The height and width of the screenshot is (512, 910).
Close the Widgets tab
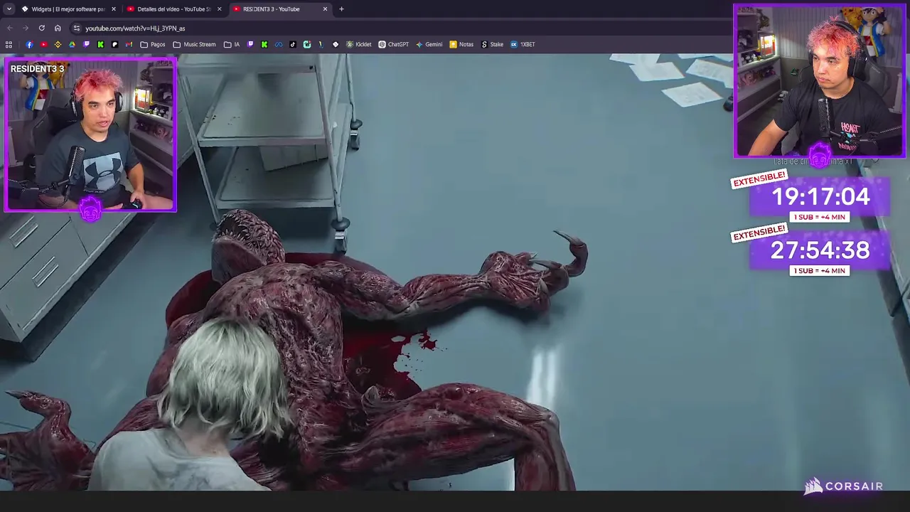coord(113,9)
